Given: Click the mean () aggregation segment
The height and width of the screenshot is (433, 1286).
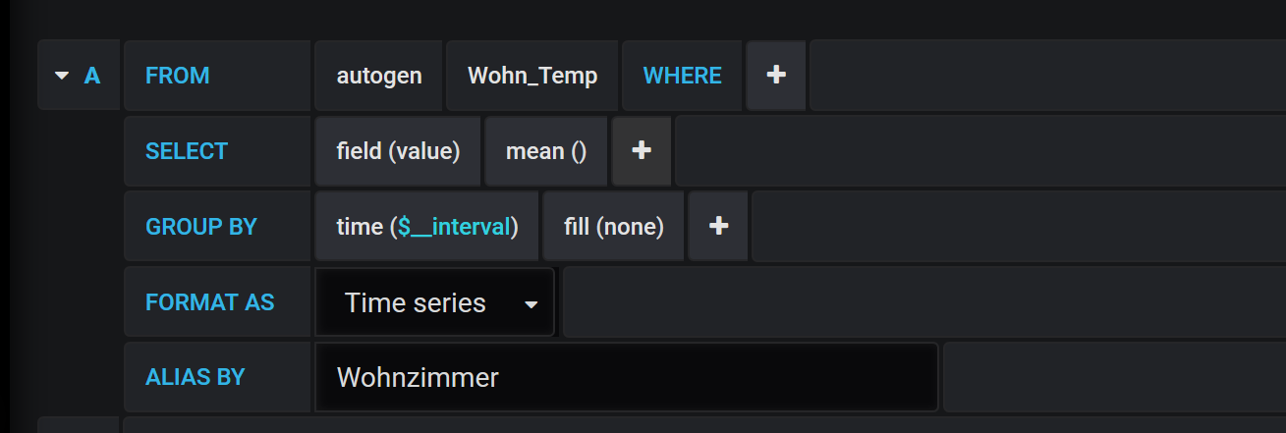Looking at the screenshot, I should tap(546, 151).
